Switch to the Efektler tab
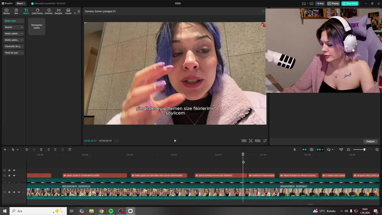Image resolution: width=382 pixels, height=215 pixels. [x=49, y=11]
